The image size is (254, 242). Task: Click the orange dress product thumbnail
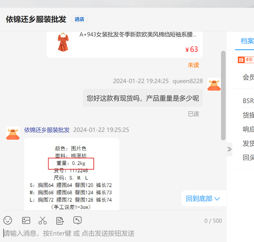click(x=63, y=42)
